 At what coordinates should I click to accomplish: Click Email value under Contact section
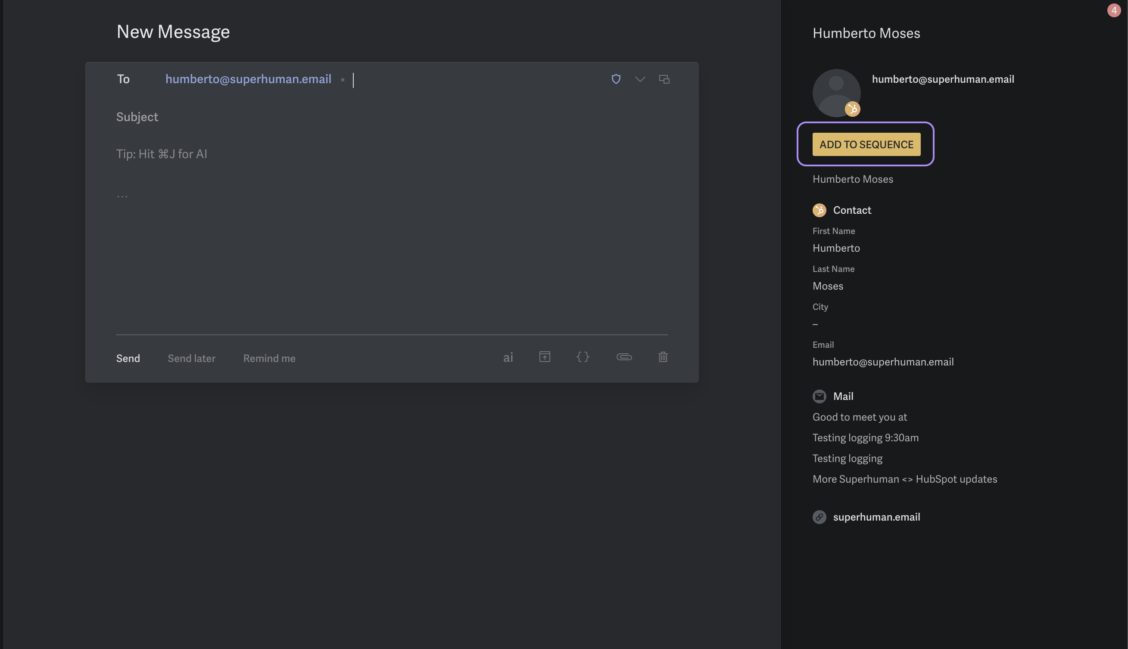(x=882, y=362)
